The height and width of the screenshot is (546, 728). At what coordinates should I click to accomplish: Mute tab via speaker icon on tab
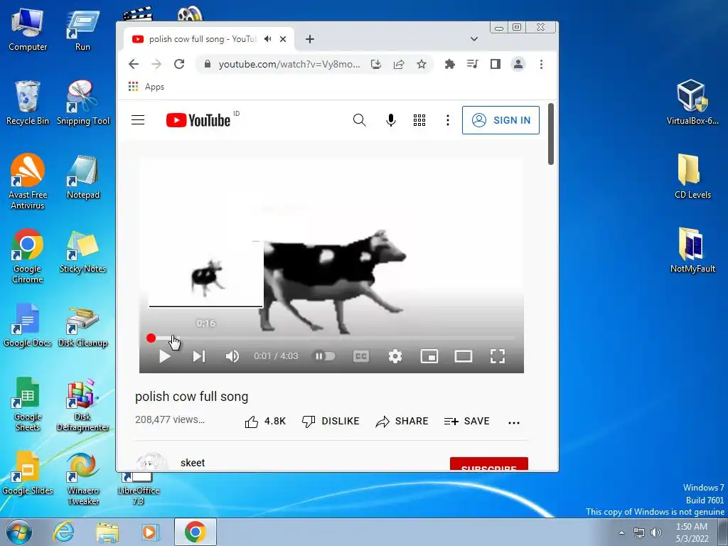[268, 39]
